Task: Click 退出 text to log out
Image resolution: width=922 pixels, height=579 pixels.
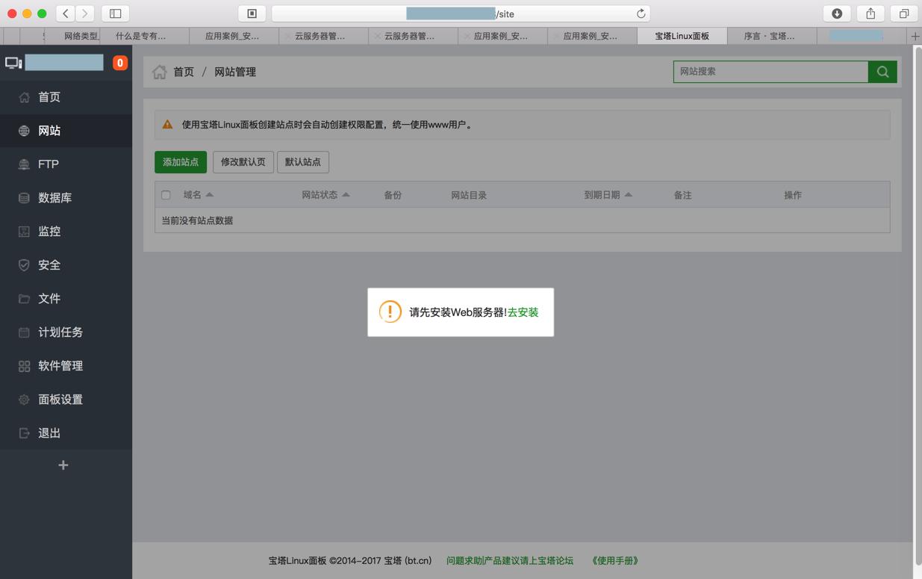Action: pyautogui.click(x=49, y=433)
